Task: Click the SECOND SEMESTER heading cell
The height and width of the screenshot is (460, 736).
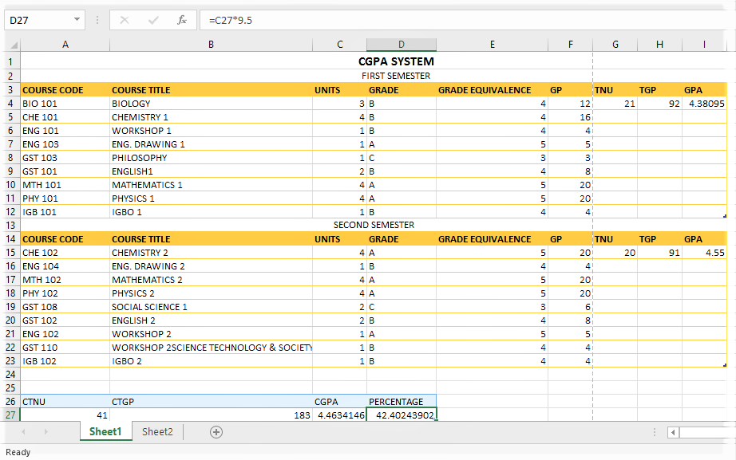Action: point(374,225)
